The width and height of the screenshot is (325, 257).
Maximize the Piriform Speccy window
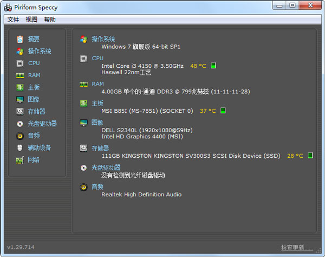[x=292, y=5]
